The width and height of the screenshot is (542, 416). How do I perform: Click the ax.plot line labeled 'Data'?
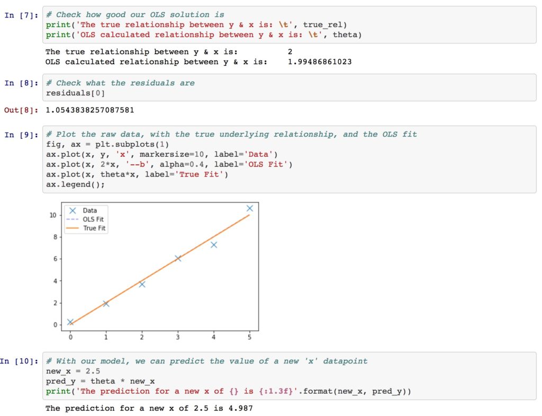[x=162, y=154]
